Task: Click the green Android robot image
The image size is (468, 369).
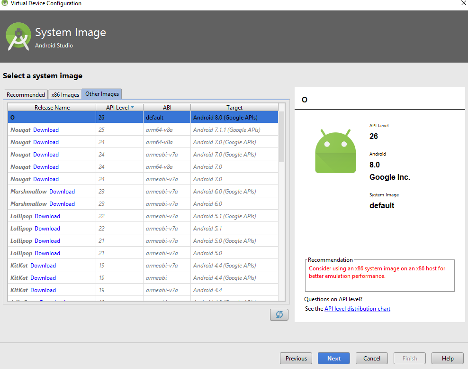Action: [x=335, y=151]
